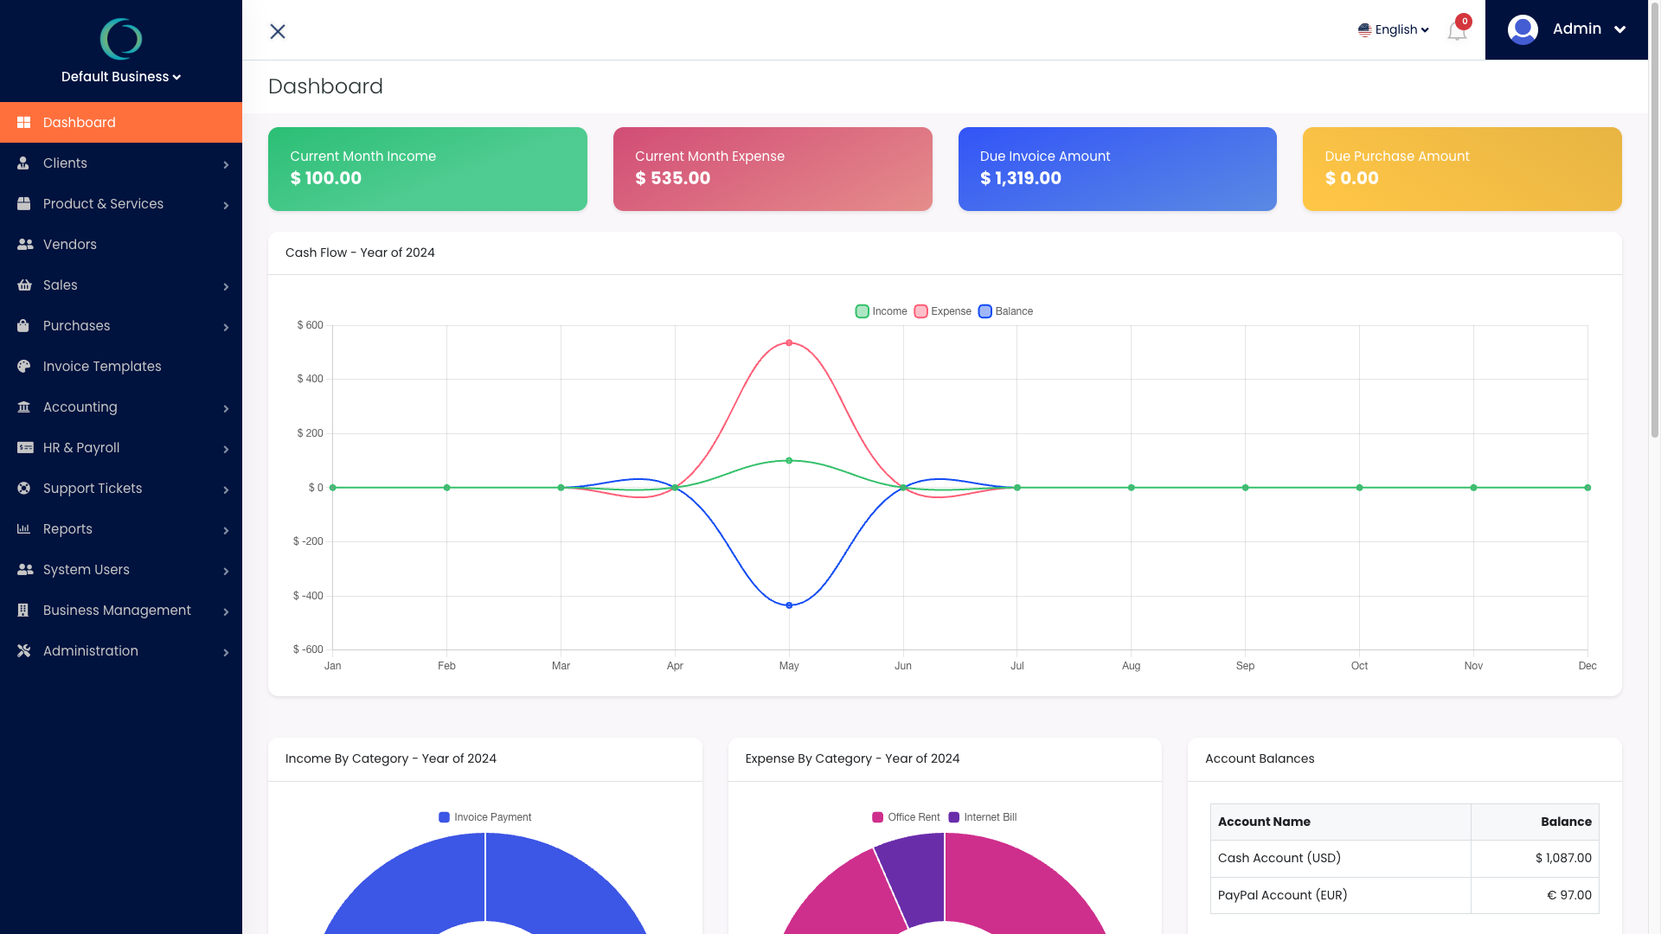Click the Vendors people icon in sidebar
The image size is (1661, 934).
(25, 245)
